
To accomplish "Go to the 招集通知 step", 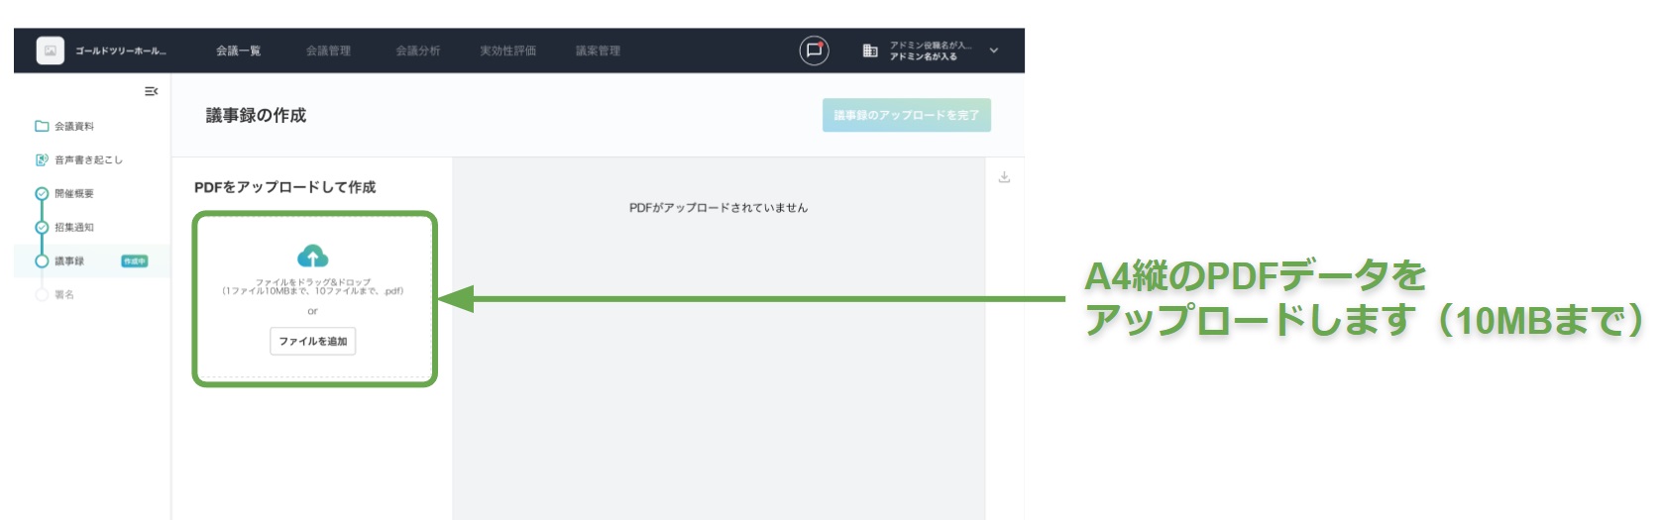I will (74, 227).
